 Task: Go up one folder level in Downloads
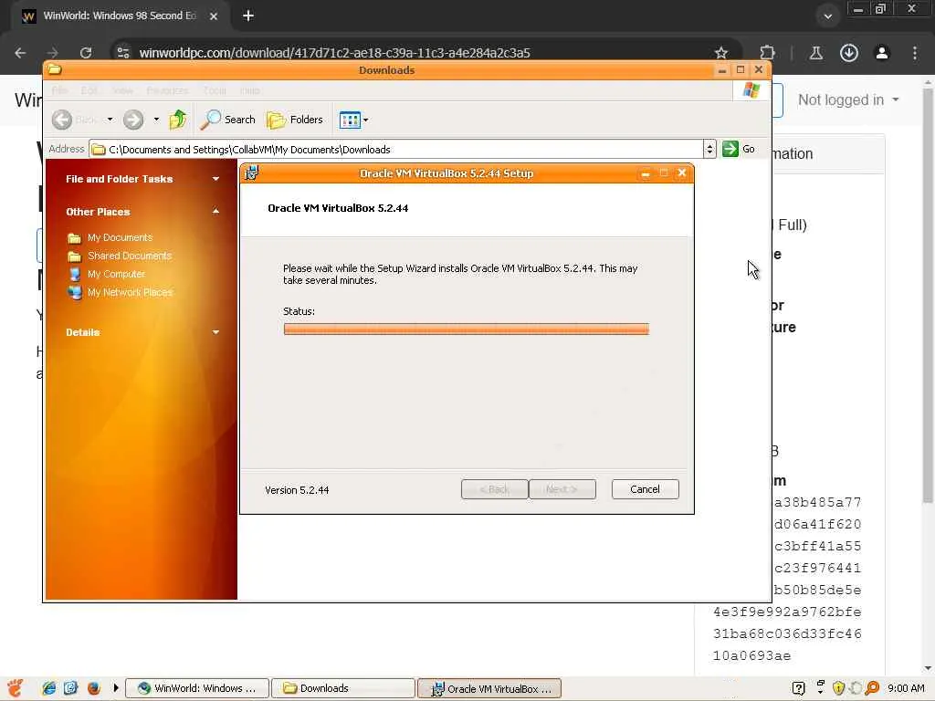pyautogui.click(x=178, y=120)
